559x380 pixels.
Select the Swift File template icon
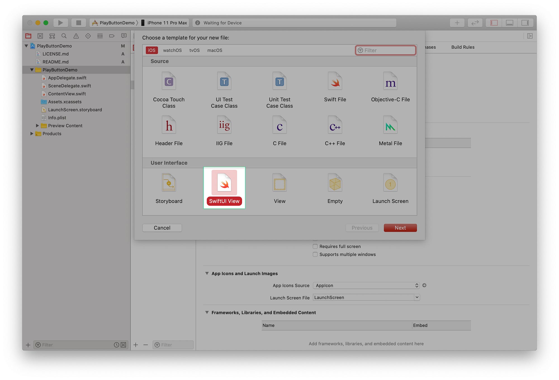[335, 82]
